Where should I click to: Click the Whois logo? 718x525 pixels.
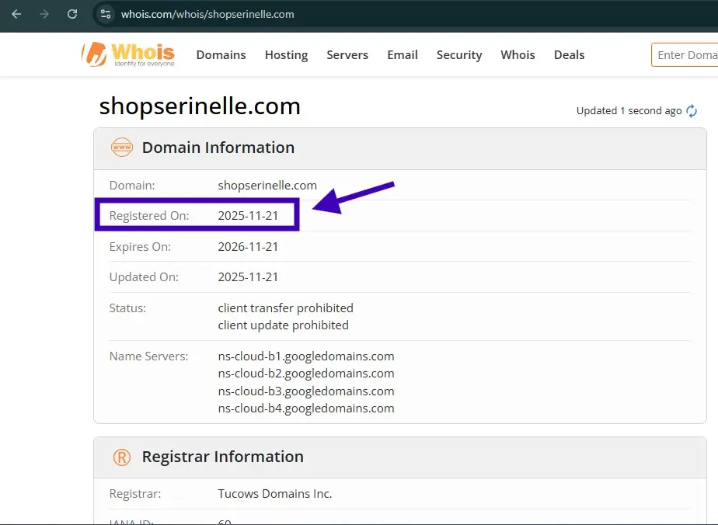point(128,54)
